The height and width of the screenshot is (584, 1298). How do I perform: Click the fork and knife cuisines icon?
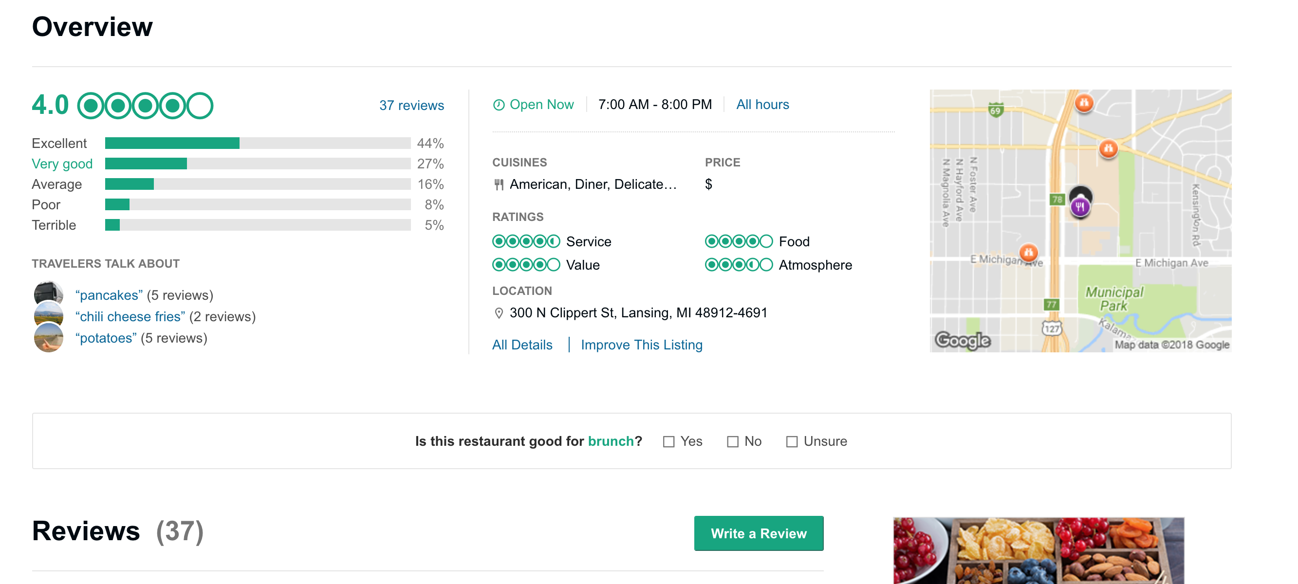(x=499, y=185)
